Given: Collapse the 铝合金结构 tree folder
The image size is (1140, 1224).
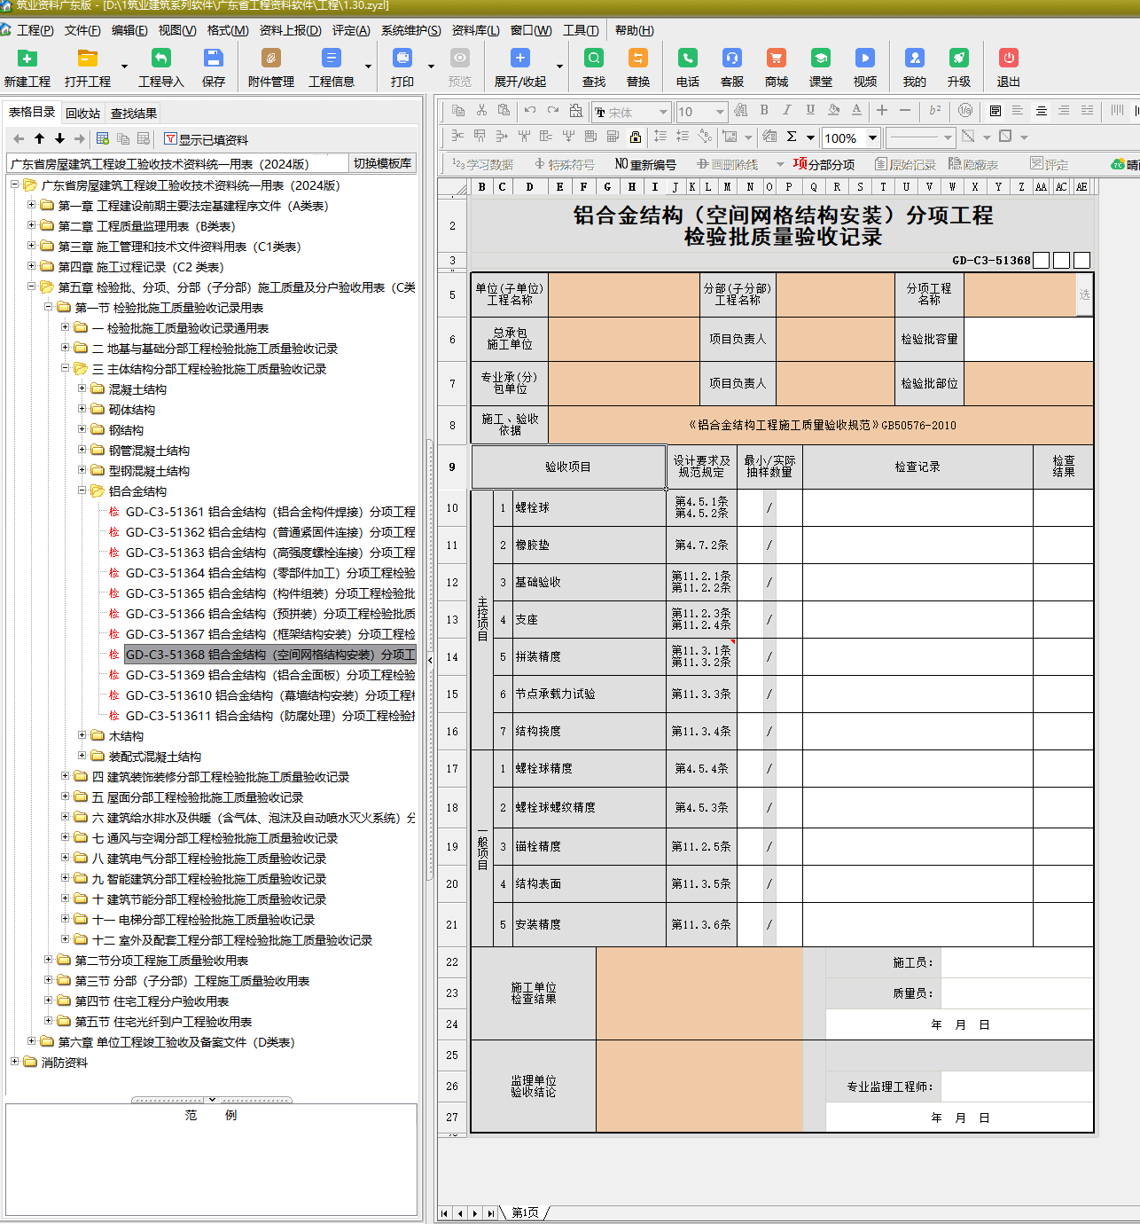Looking at the screenshot, I should [82, 490].
